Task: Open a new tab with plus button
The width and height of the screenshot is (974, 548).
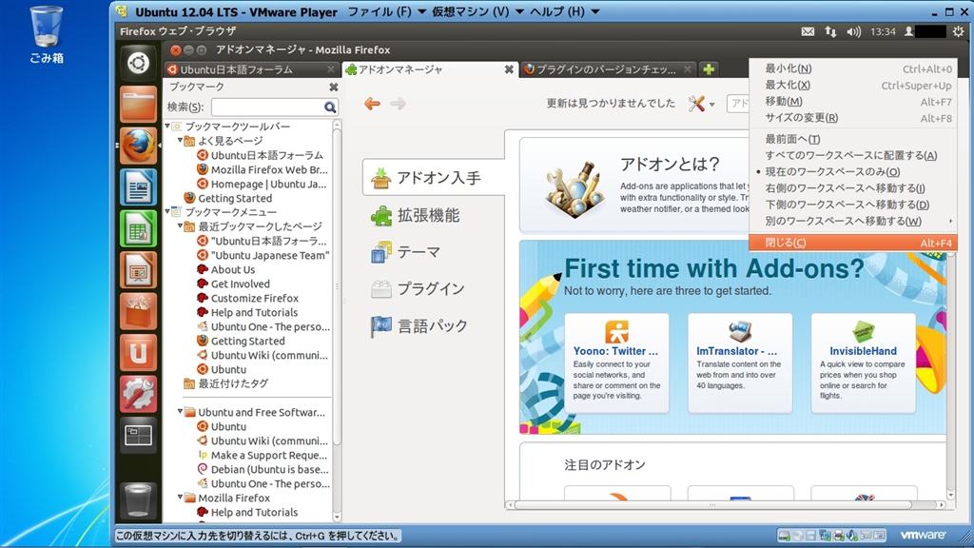Action: [x=708, y=69]
